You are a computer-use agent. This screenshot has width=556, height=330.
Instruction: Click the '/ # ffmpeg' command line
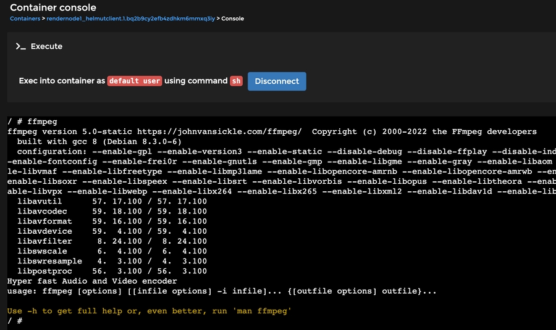coord(32,122)
